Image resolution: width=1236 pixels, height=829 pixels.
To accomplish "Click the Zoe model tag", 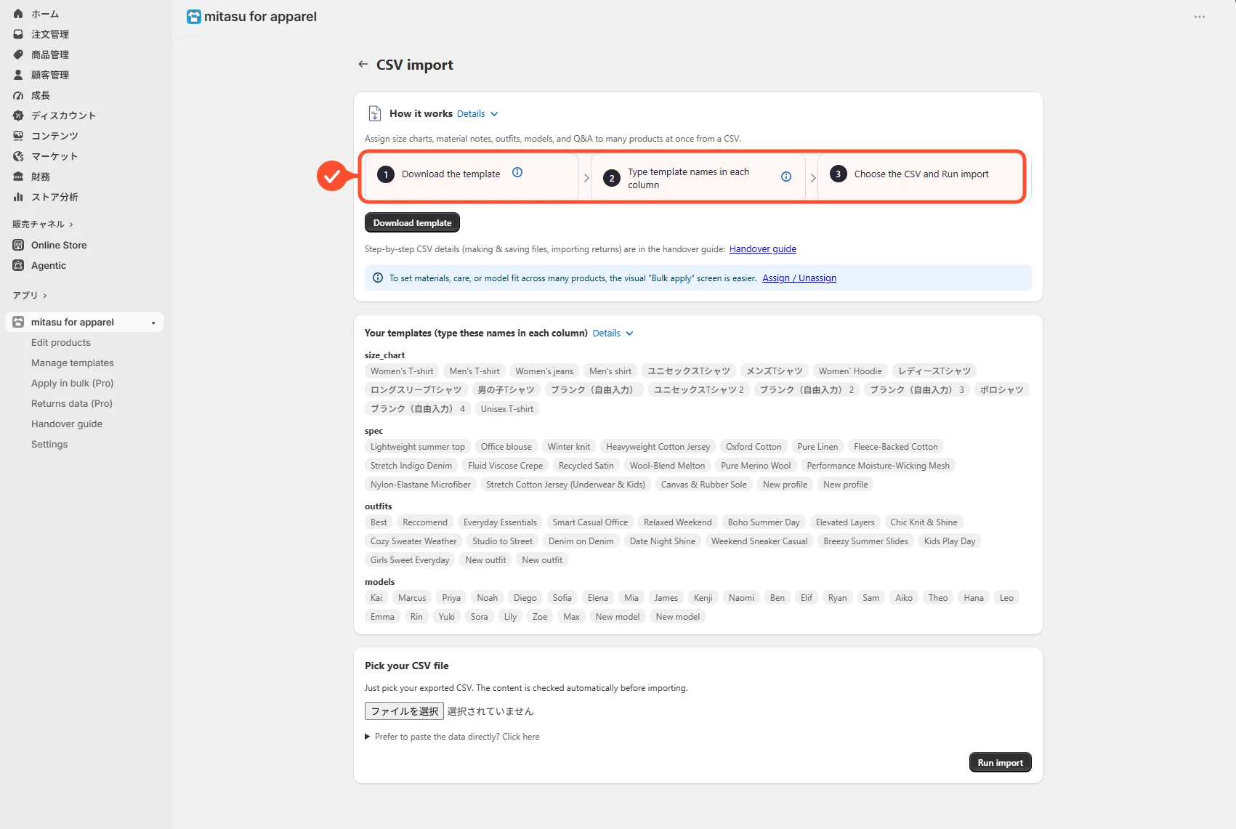I will pyautogui.click(x=540, y=617).
